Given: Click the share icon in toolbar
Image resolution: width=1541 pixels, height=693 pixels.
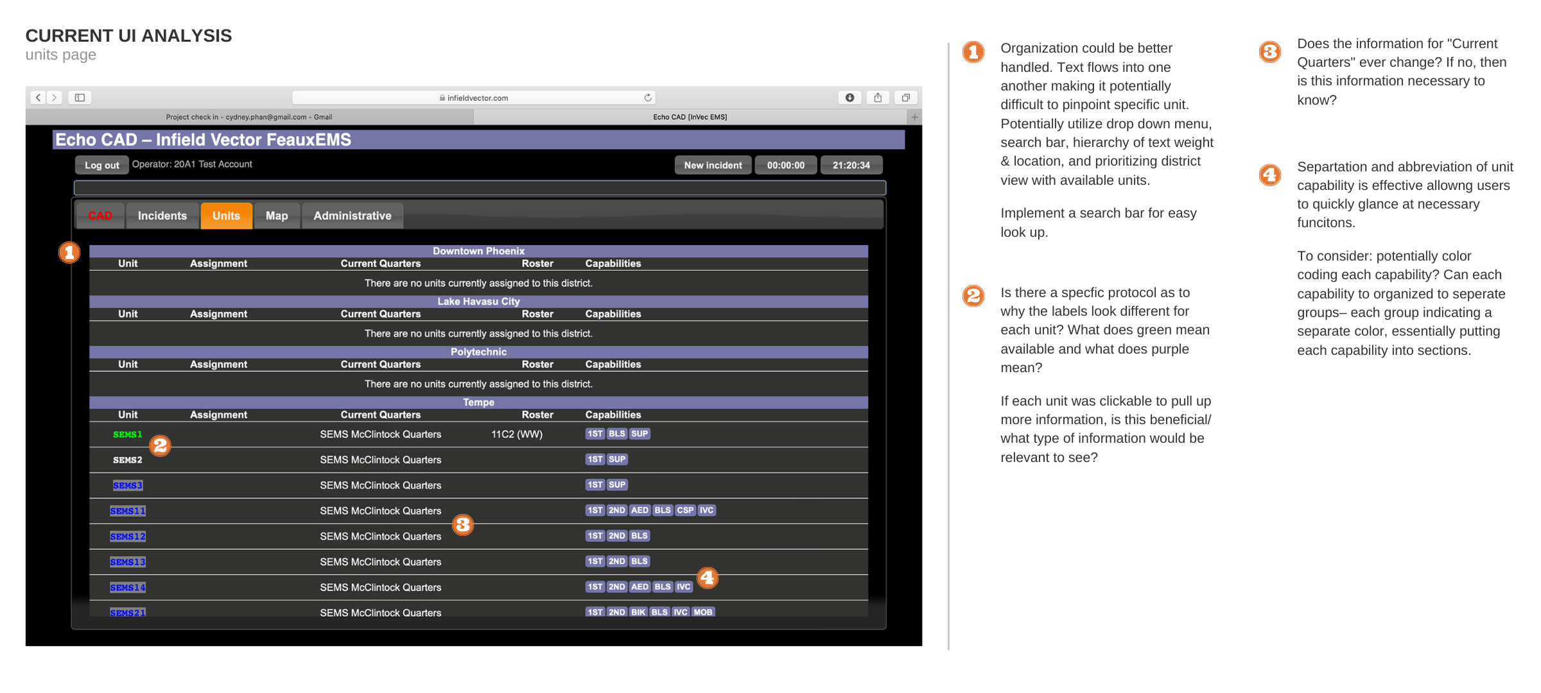Looking at the screenshot, I should click(x=878, y=98).
